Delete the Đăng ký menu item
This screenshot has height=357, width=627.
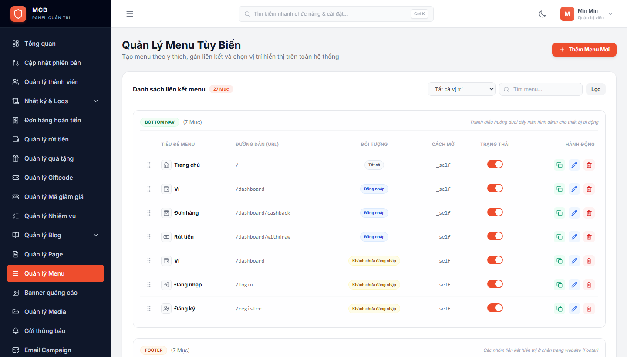click(x=589, y=309)
